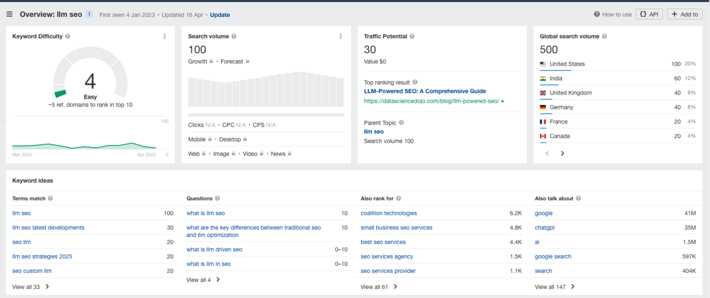Image resolution: width=710 pixels, height=298 pixels.
Task: Expand View all 33 terms
Action: pyautogui.click(x=31, y=287)
